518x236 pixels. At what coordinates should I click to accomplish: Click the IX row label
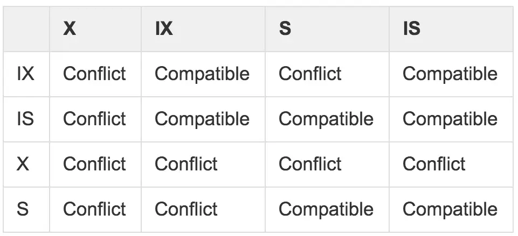pos(25,74)
